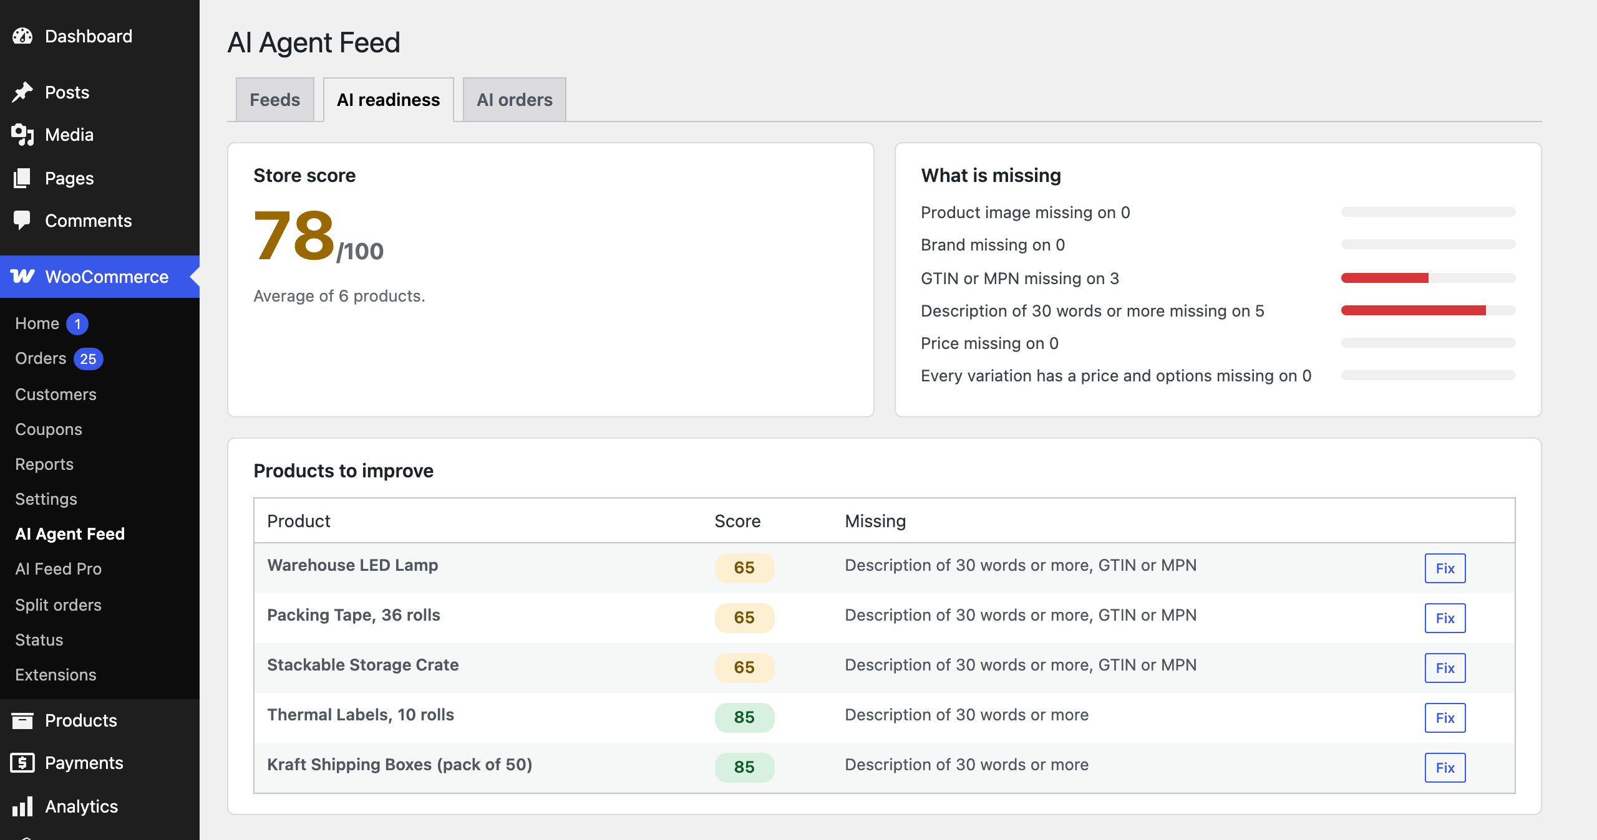Click the Brand missing progress bar

point(1429,244)
